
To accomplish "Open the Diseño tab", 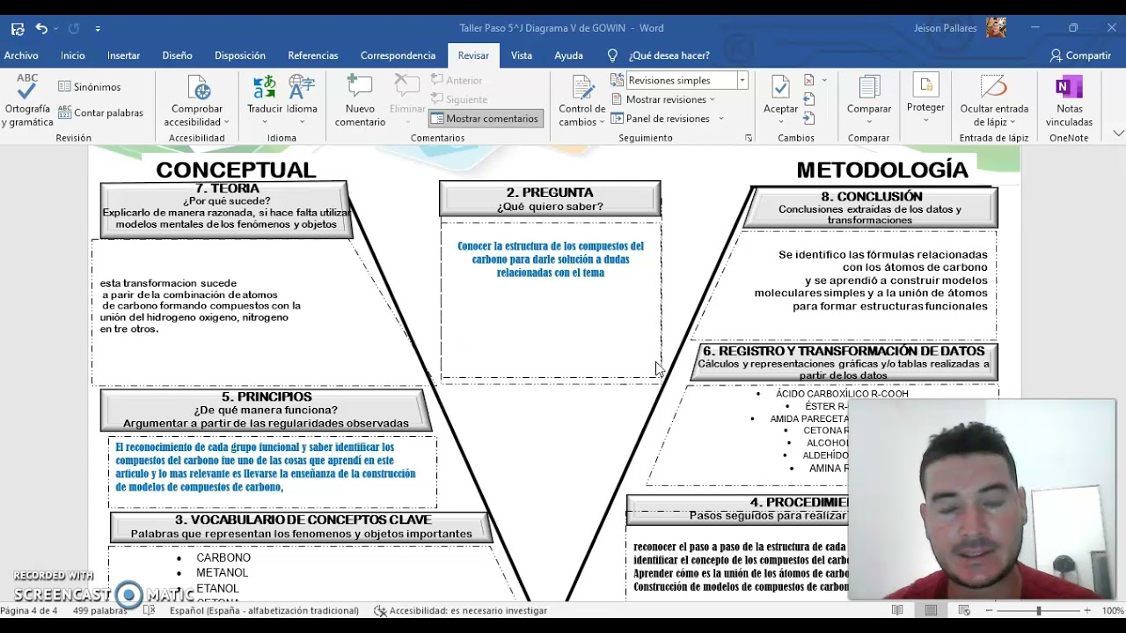I will [x=177, y=55].
